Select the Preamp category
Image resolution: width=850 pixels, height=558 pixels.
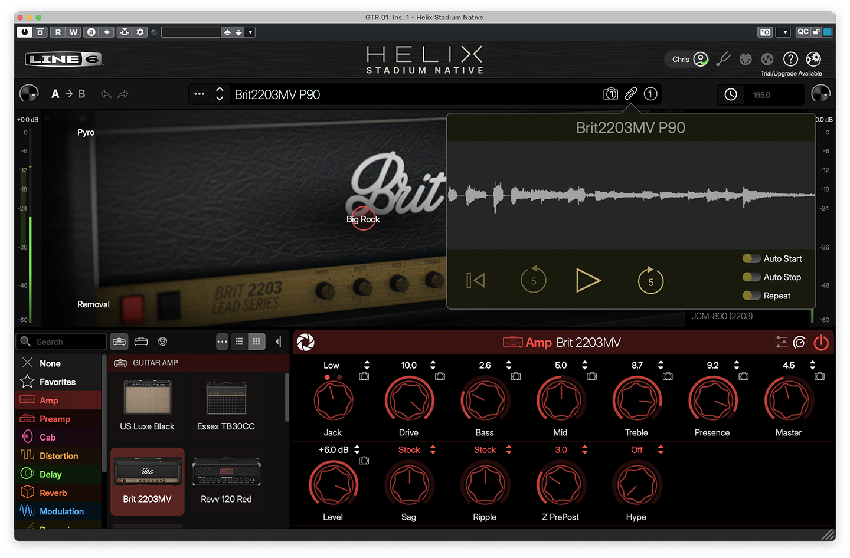coord(58,419)
